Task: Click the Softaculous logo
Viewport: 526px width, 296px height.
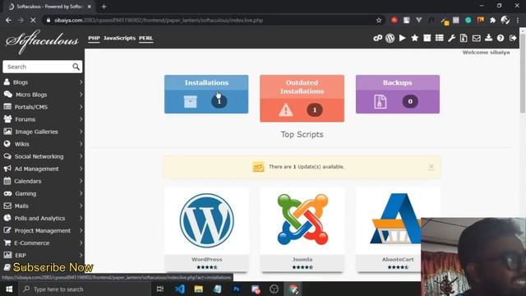Action: [42, 41]
